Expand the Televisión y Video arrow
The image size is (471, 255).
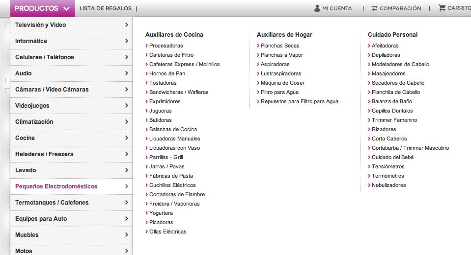[x=126, y=25]
